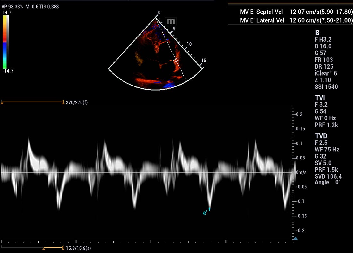Click the 15 cm depth marker
Image resolution: width=353 pixels, height=253 pixels.
click(203, 61)
